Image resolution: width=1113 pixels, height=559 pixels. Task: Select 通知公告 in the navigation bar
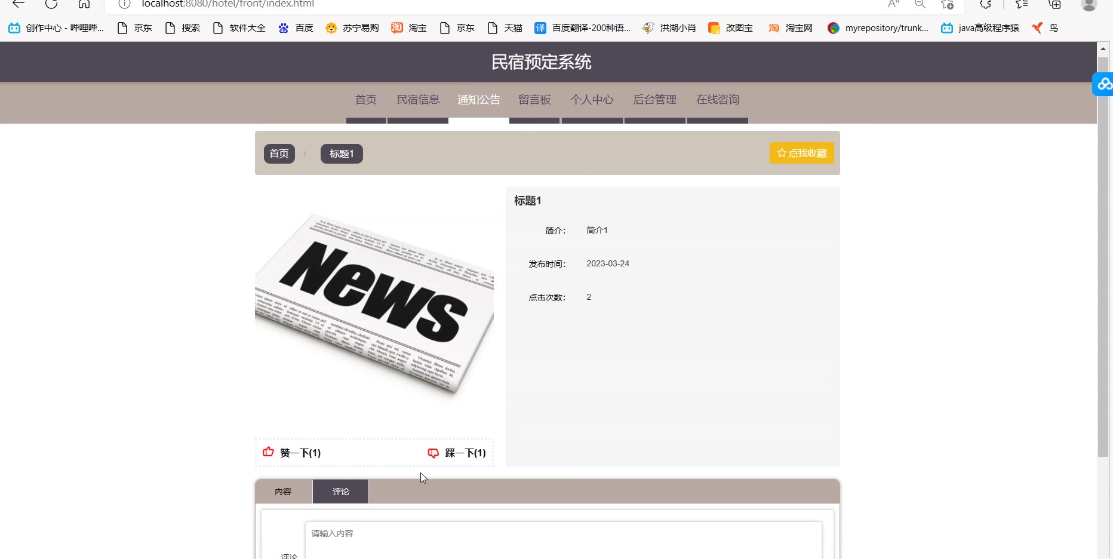click(479, 100)
